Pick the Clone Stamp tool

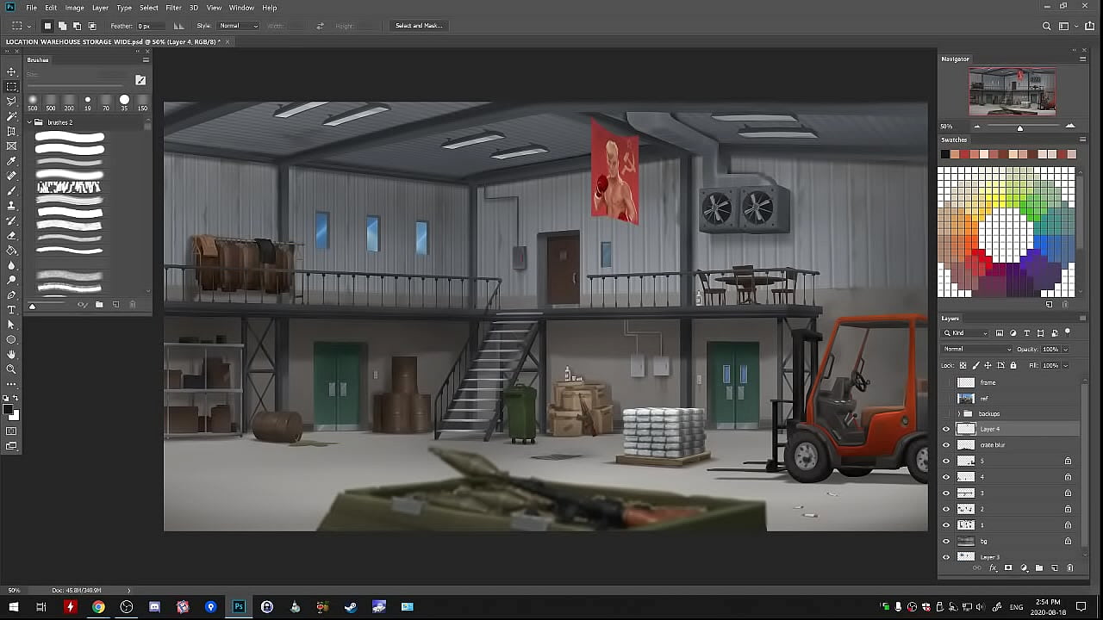(11, 206)
